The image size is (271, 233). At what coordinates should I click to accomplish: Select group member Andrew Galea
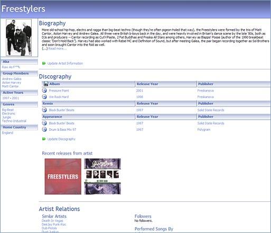click(12, 79)
